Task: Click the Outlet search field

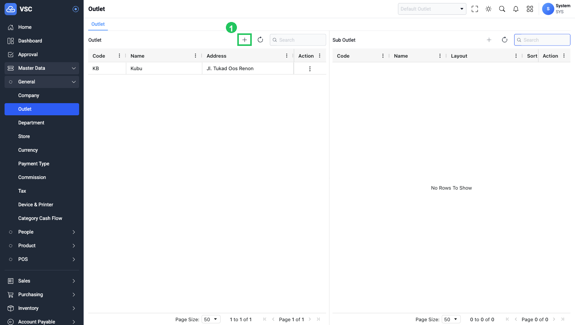Action: tap(298, 40)
